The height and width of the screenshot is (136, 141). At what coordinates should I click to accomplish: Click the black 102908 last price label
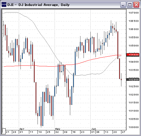tap(133, 80)
